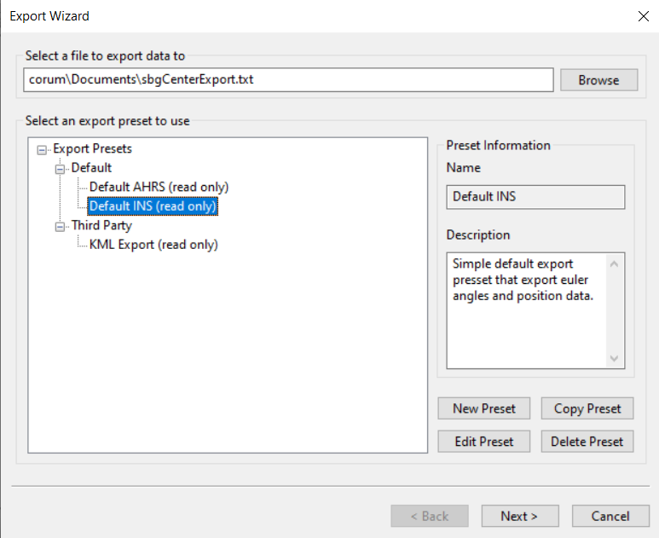This screenshot has height=538, width=659.
Task: Select Default INS (read only) preset
Action: (x=153, y=206)
